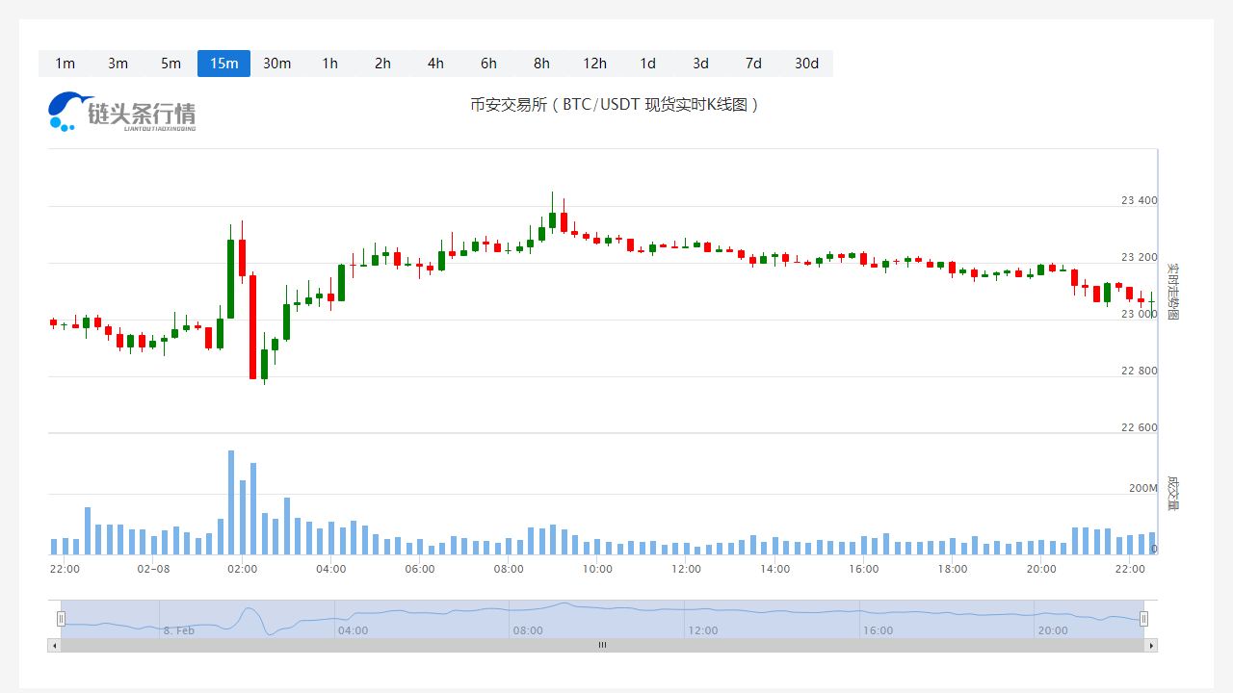The image size is (1233, 693).
Task: Click the scrollbar left arrow
Action: pyautogui.click(x=54, y=645)
